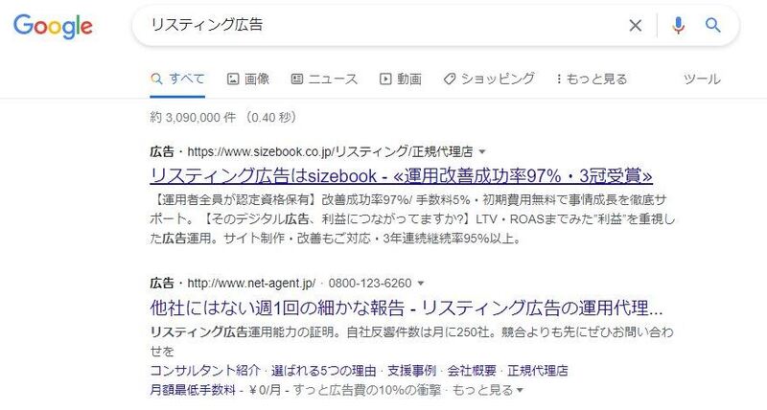The width and height of the screenshot is (767, 410).
Task: Open the コンサルタント紹介 sitelink
Action: [205, 371]
